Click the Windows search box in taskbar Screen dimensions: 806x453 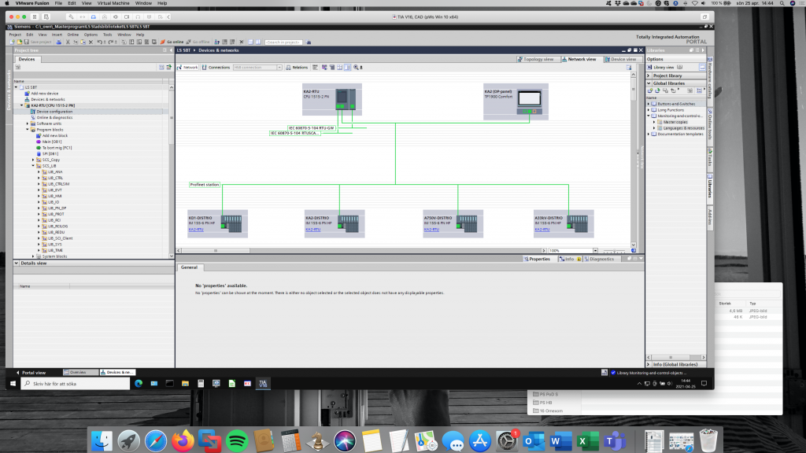75,384
